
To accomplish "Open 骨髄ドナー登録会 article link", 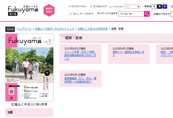I will (128, 54).
